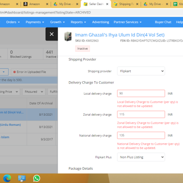Open the Growth menu
The image size is (183, 183).
pyautogui.click(x=58, y=22)
